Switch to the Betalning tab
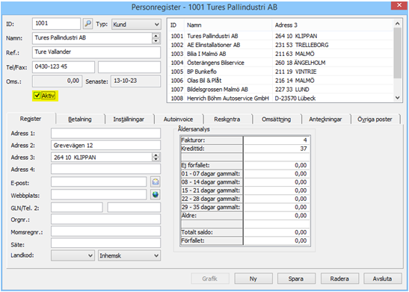Image resolution: width=409 pixels, height=292 pixels. click(x=80, y=119)
